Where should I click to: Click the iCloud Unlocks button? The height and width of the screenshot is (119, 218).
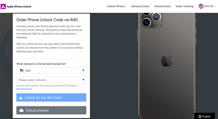[x=51, y=110]
